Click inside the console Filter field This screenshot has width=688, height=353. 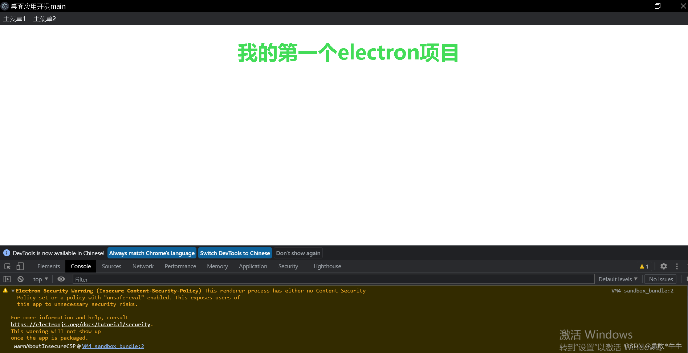pyautogui.click(x=145, y=279)
